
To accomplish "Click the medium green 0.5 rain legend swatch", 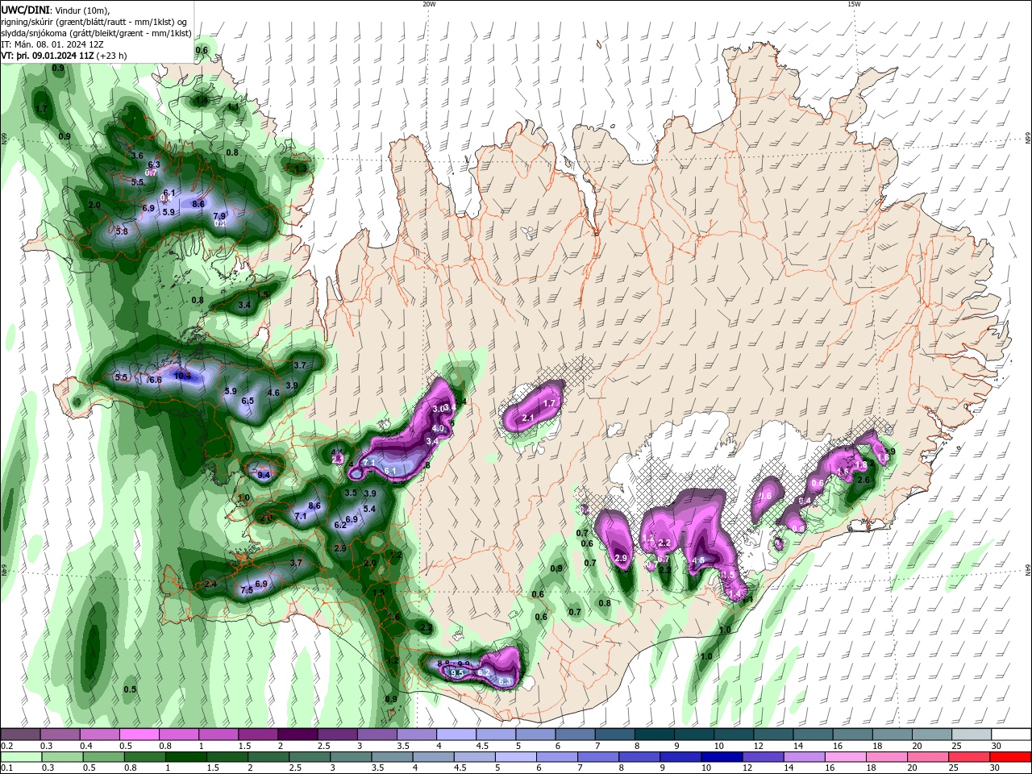I will pos(104,757).
